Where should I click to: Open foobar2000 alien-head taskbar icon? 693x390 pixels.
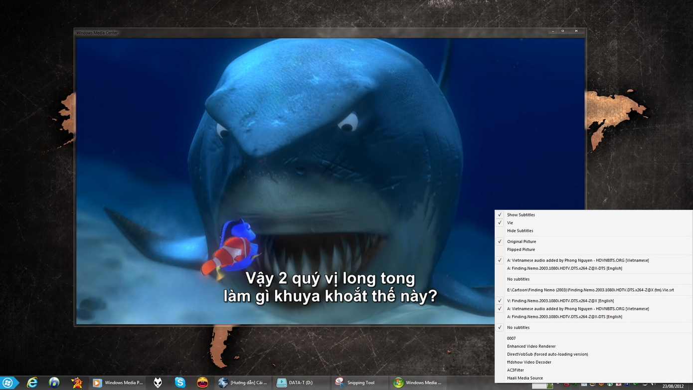(158, 383)
